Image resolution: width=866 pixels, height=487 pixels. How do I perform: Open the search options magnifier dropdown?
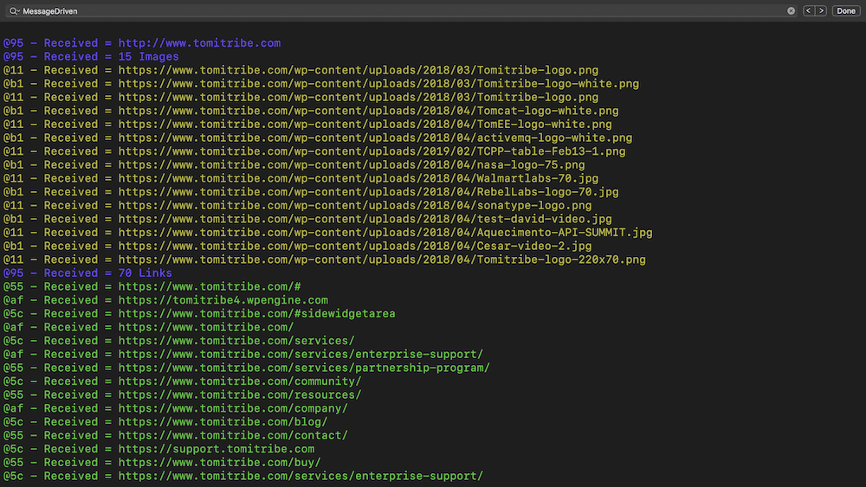(x=14, y=11)
